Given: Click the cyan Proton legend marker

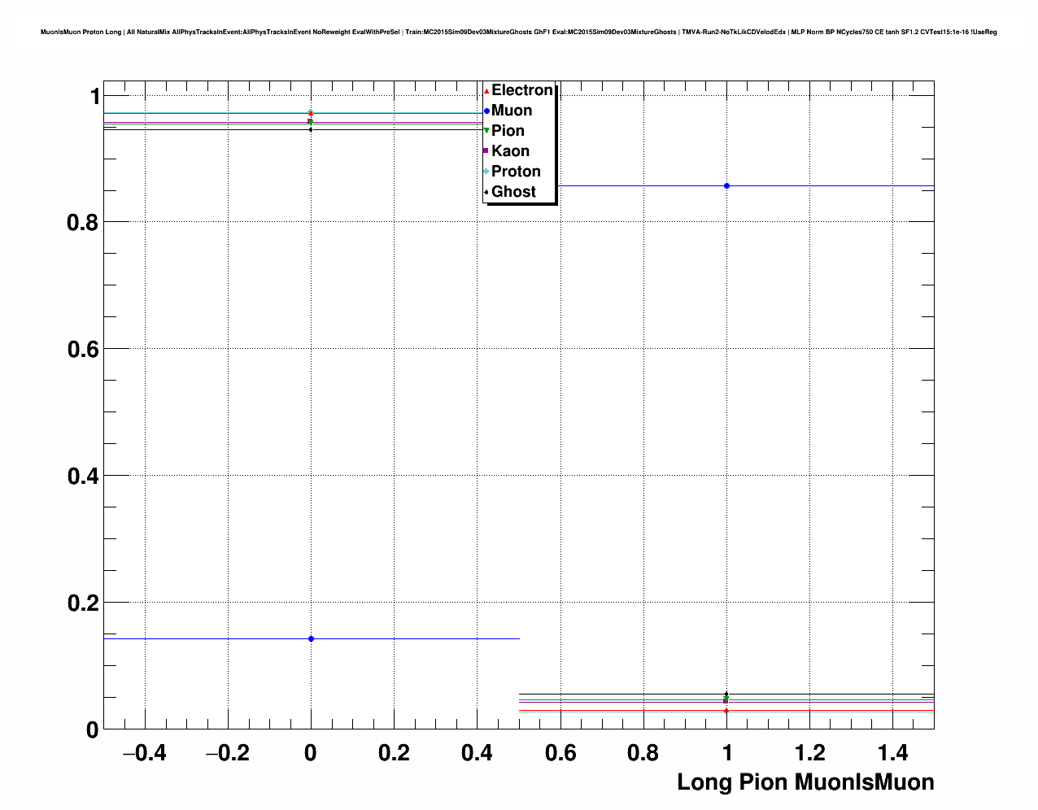Looking at the screenshot, I should pos(486,172).
